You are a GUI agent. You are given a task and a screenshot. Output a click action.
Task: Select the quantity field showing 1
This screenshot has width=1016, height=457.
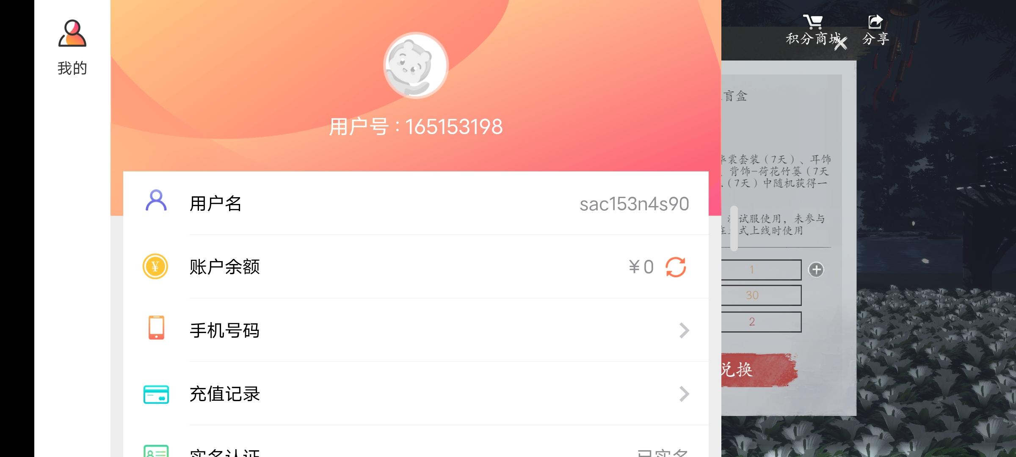pyautogui.click(x=761, y=270)
